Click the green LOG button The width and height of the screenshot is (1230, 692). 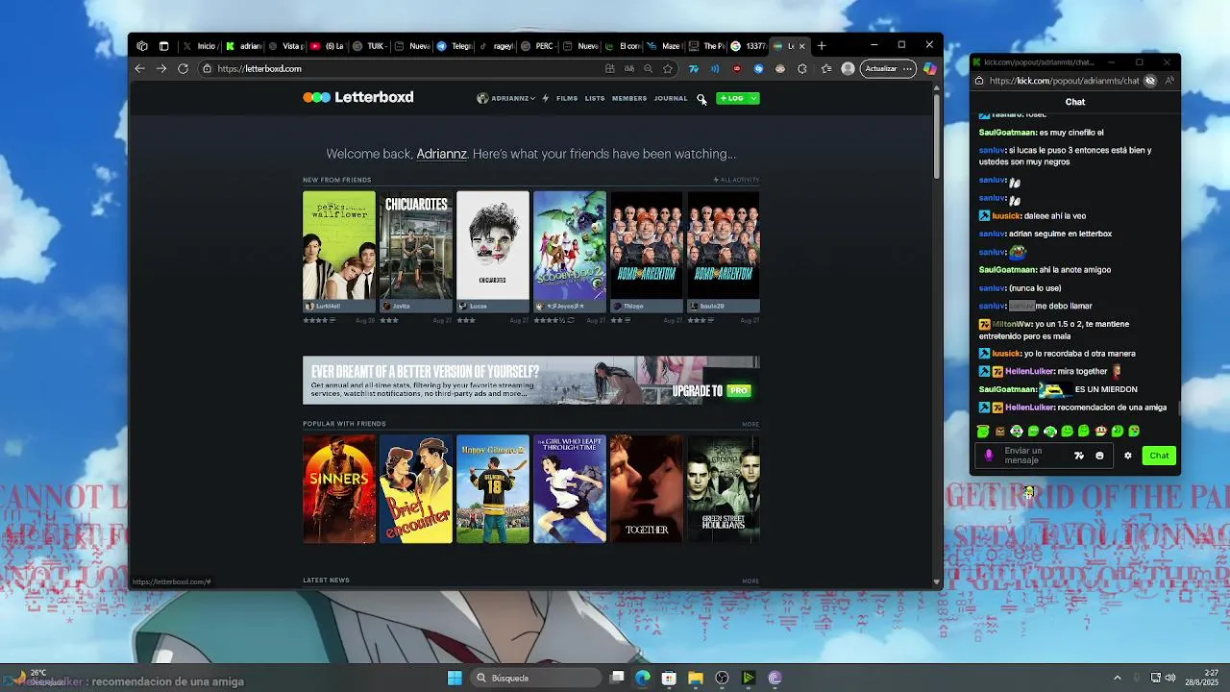coord(732,98)
